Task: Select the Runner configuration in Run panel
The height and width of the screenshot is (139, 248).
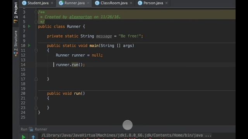Action: pyautogui.click(x=41, y=129)
